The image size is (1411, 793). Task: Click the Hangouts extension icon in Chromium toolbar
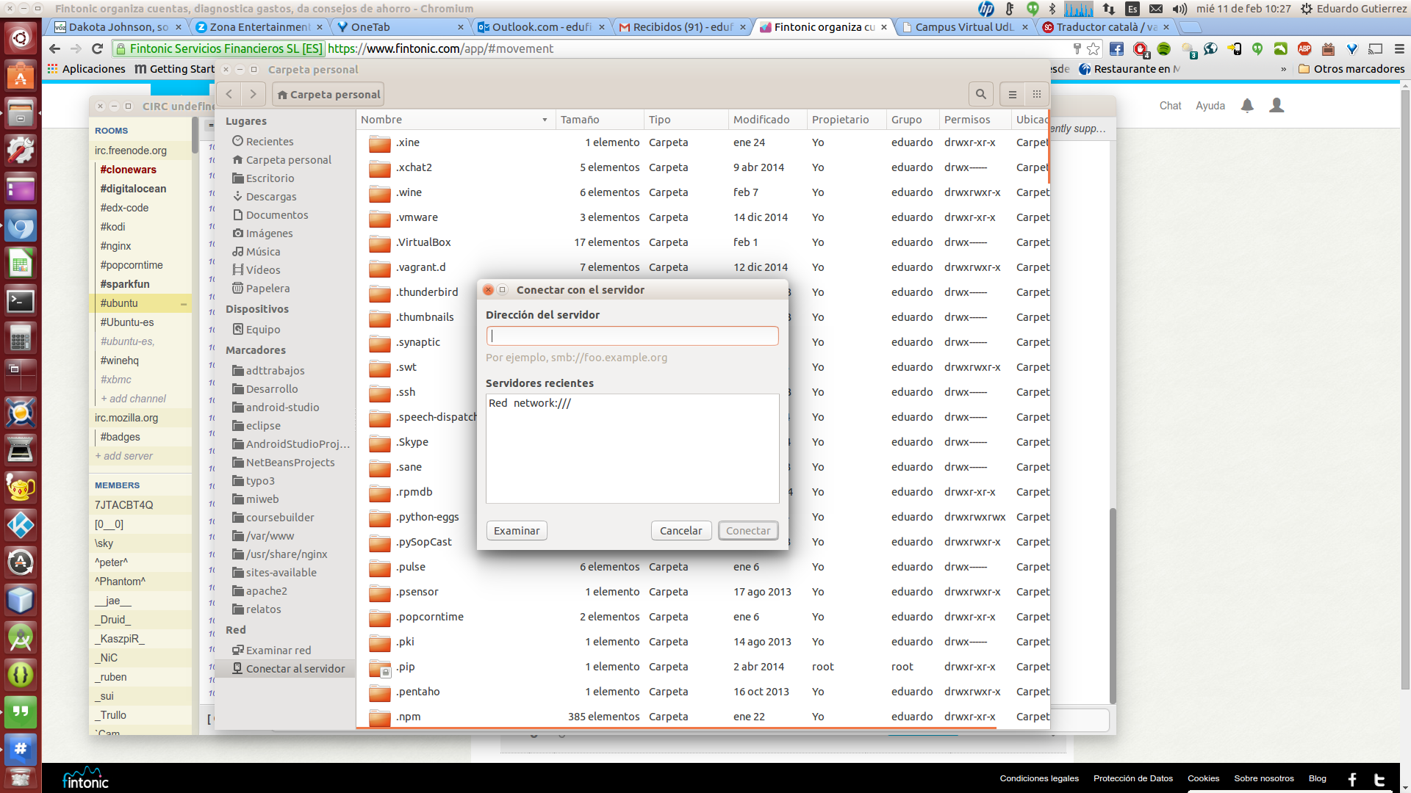(x=1257, y=48)
